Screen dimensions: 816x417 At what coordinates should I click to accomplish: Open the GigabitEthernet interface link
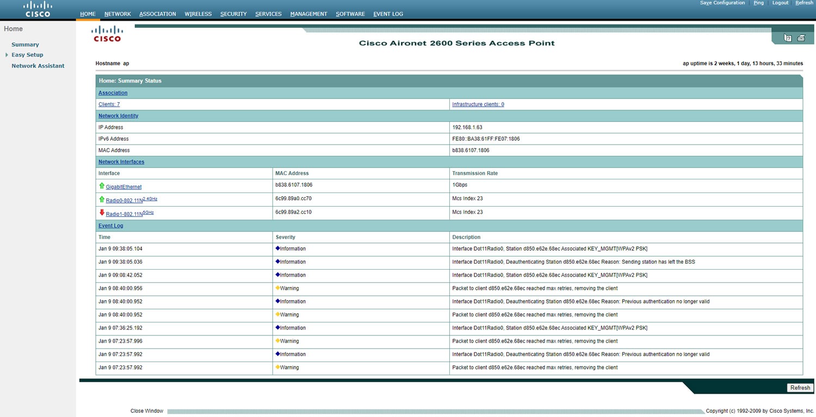pos(123,187)
